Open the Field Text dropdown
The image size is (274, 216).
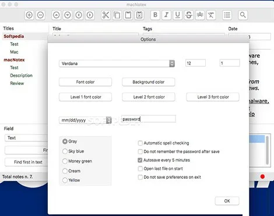tap(26, 138)
